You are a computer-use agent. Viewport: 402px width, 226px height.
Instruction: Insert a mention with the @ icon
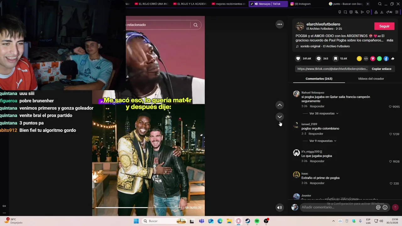pyautogui.click(x=378, y=207)
